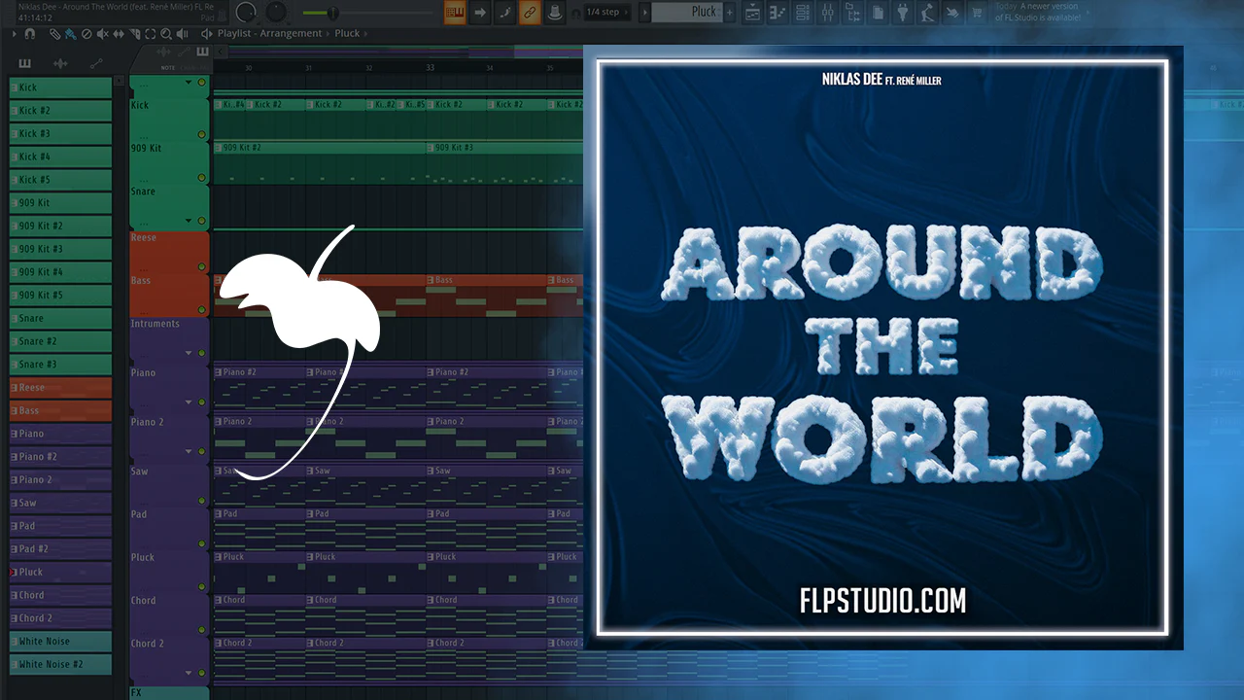Select 909 Kit #3 pattern in picker
Viewport: 1244px width, 700px height.
pyautogui.click(x=60, y=249)
